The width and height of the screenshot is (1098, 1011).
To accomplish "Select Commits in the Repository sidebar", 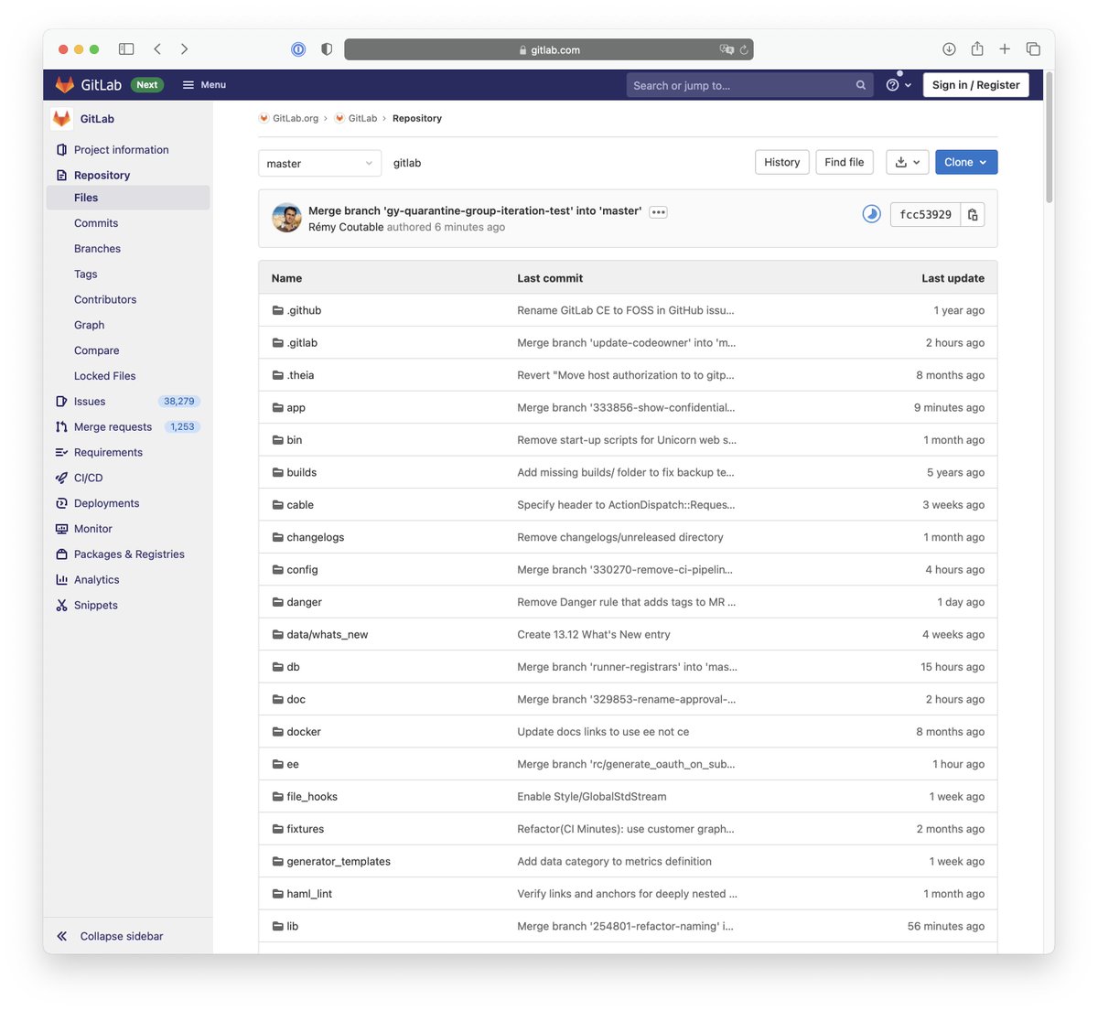I will tap(96, 222).
